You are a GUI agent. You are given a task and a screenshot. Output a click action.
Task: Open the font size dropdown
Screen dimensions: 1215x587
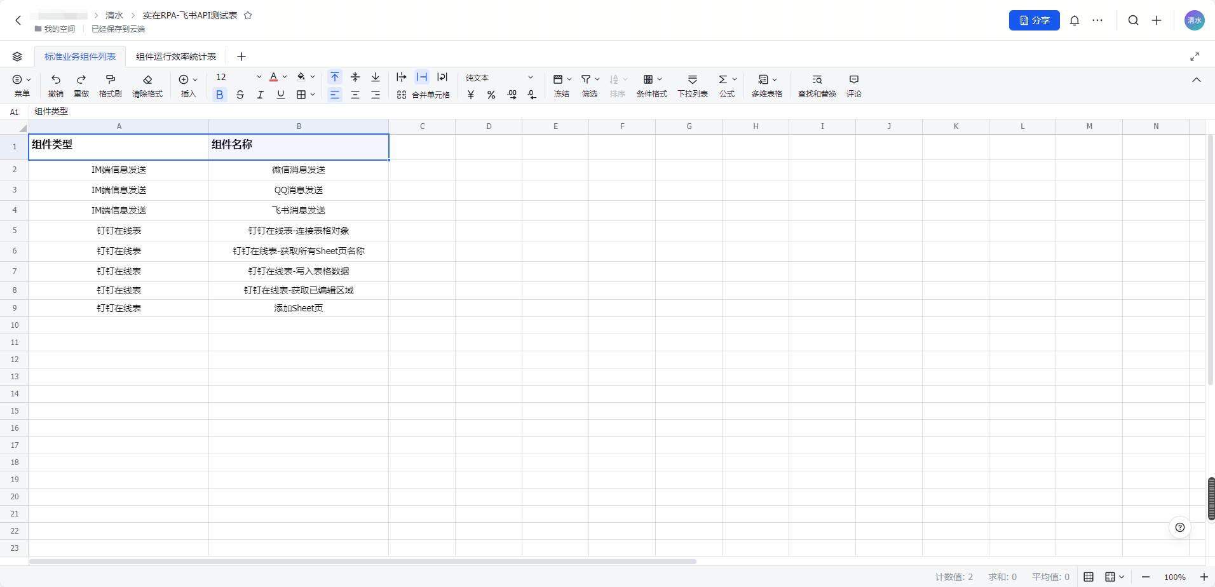click(259, 78)
